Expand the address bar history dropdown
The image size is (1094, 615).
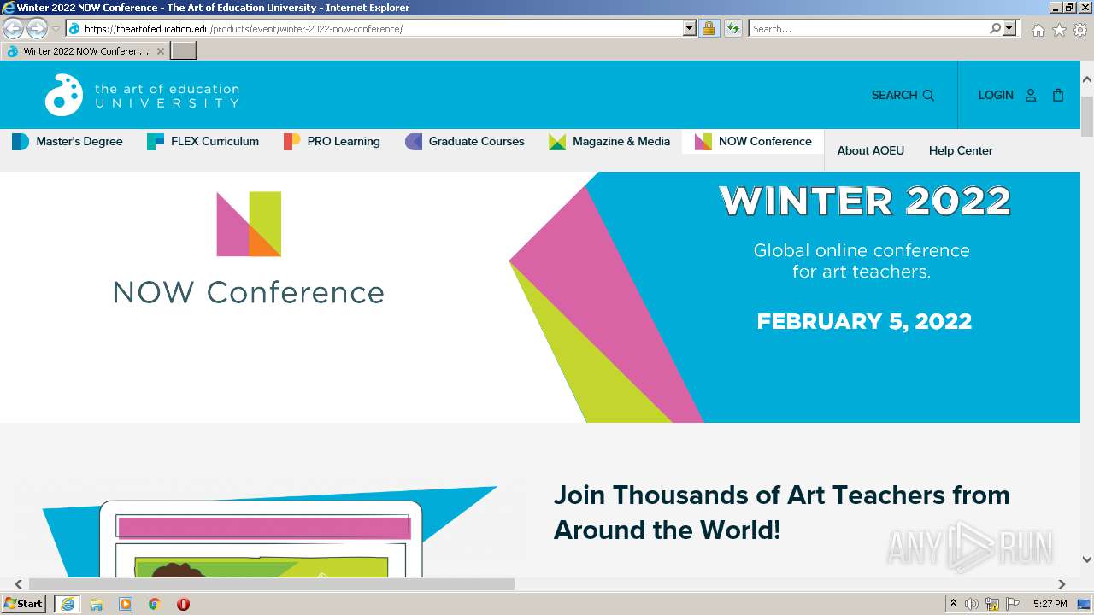[x=690, y=28]
